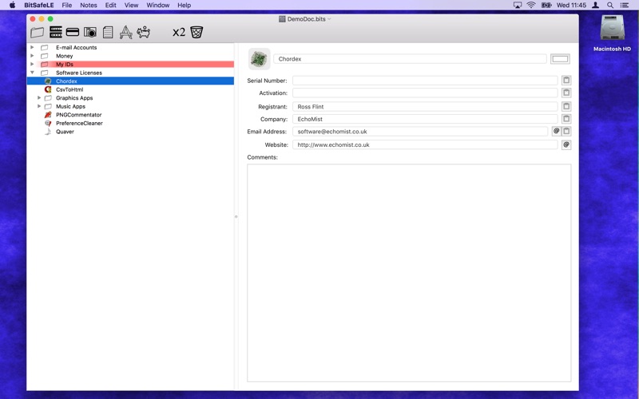Click the Website field showing echomist.co.uk URL

click(425, 144)
